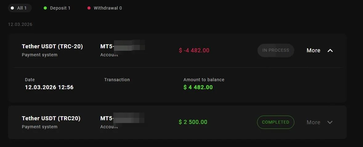Select the Tether USDT (TRC-20) title
This screenshot has height=147, width=363.
coord(52,46)
